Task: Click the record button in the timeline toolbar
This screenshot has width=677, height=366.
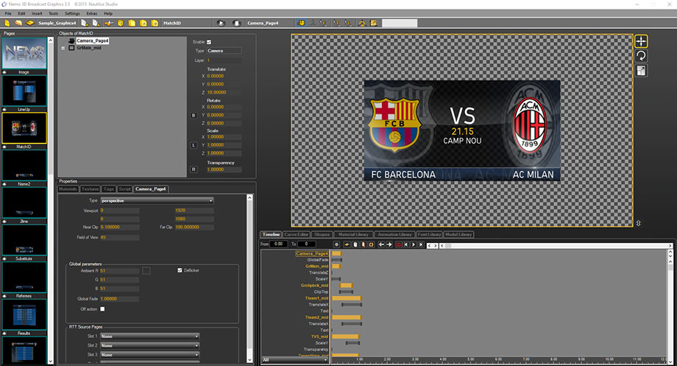Action: pyautogui.click(x=398, y=244)
